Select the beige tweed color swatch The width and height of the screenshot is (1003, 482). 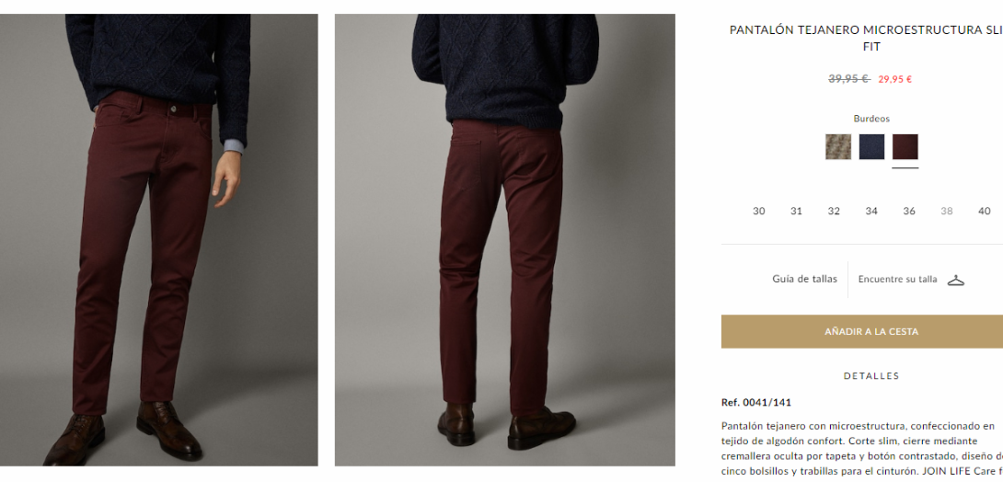click(838, 147)
